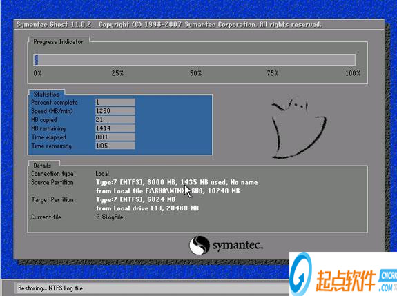The image size is (397, 296).
Task: Click the 0% progress scale label
Action: (x=37, y=73)
